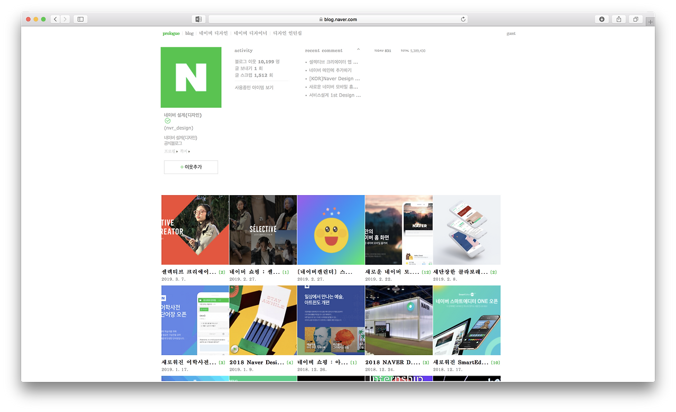Screen dimensions: 676x412
Task: Open post title 새로운 네이버 모...
Action: pos(392,272)
